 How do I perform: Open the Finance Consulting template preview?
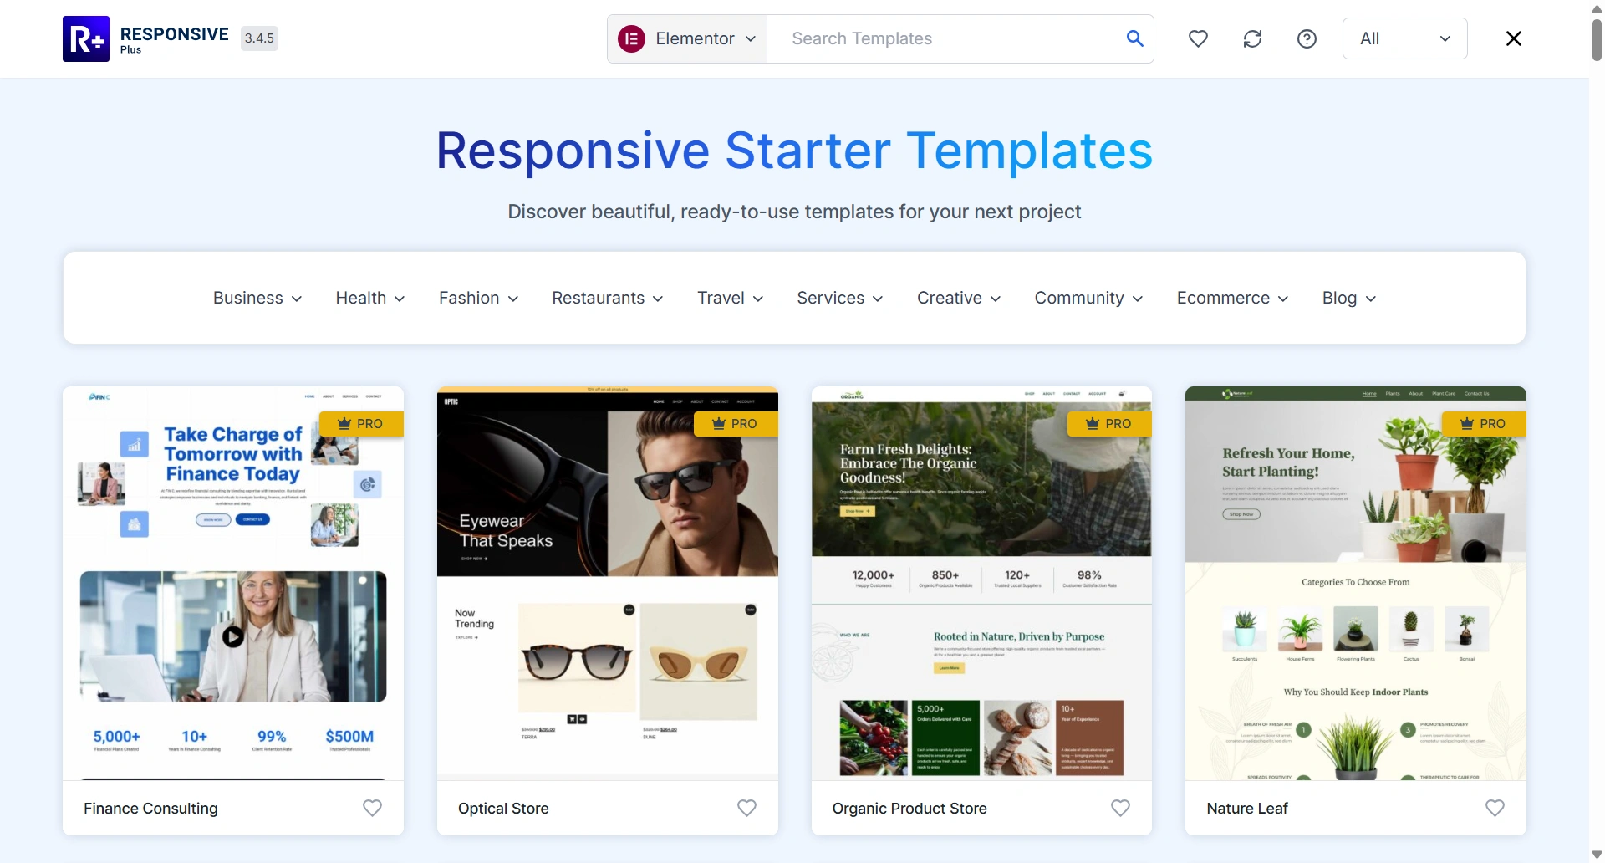(x=233, y=584)
